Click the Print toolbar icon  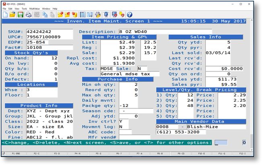point(29,15)
